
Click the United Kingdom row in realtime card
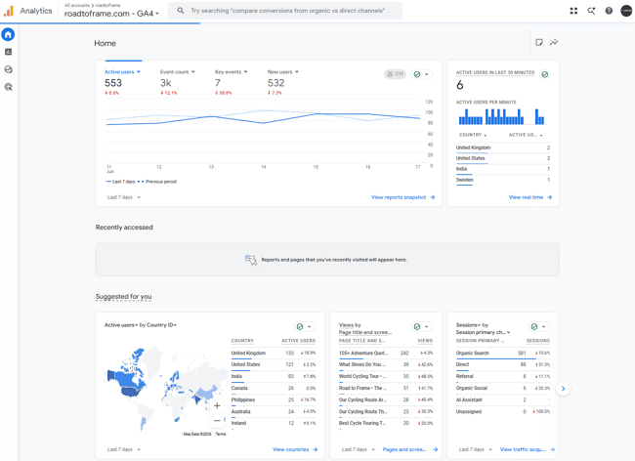503,148
